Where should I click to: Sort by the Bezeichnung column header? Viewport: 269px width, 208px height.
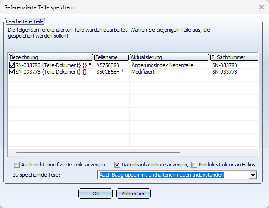click(51, 57)
